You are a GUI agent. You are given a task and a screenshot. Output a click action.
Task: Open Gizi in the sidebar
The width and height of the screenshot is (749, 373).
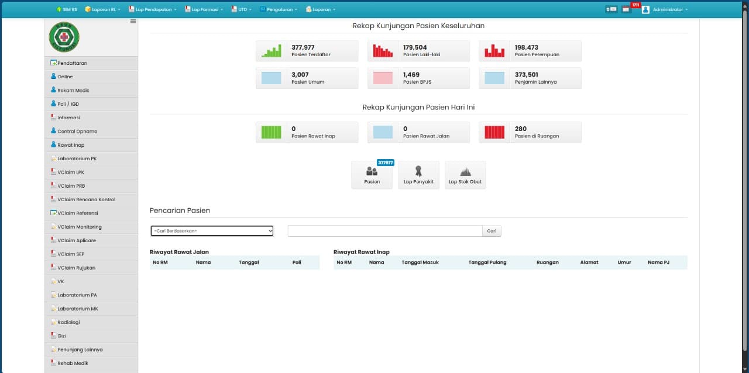(91, 336)
